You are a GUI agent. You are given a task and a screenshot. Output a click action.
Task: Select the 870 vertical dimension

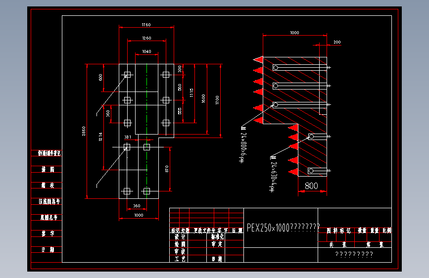(x=167, y=169)
